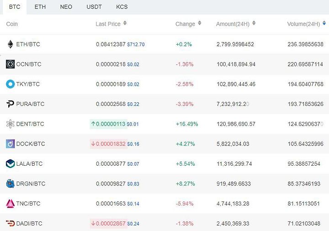
Task: Click the PURA amount 7,232,912.20
Action: (x=233, y=104)
